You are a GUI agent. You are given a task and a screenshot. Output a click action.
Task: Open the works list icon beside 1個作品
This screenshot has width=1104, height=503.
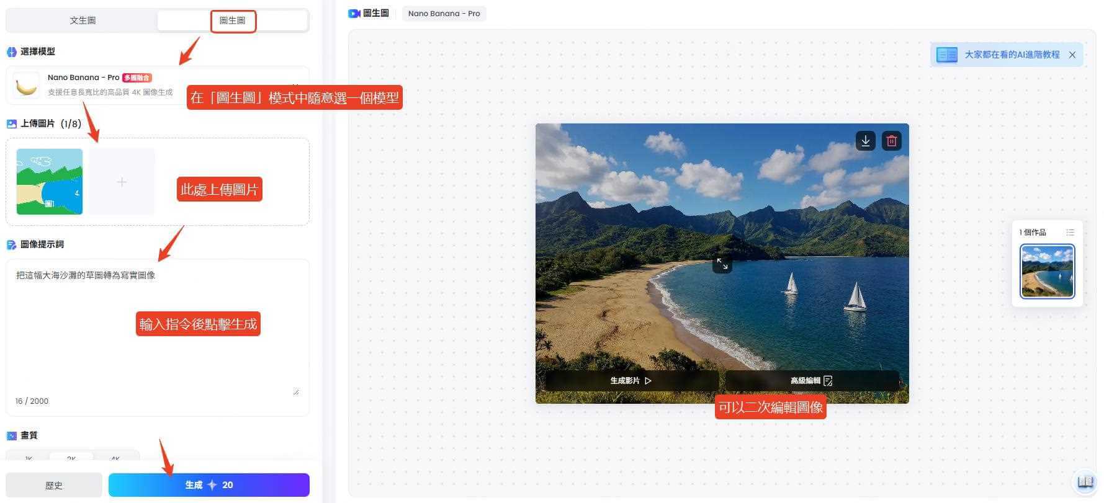1070,233
